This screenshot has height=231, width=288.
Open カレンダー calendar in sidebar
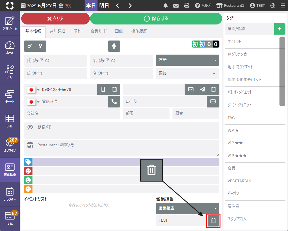(10, 194)
